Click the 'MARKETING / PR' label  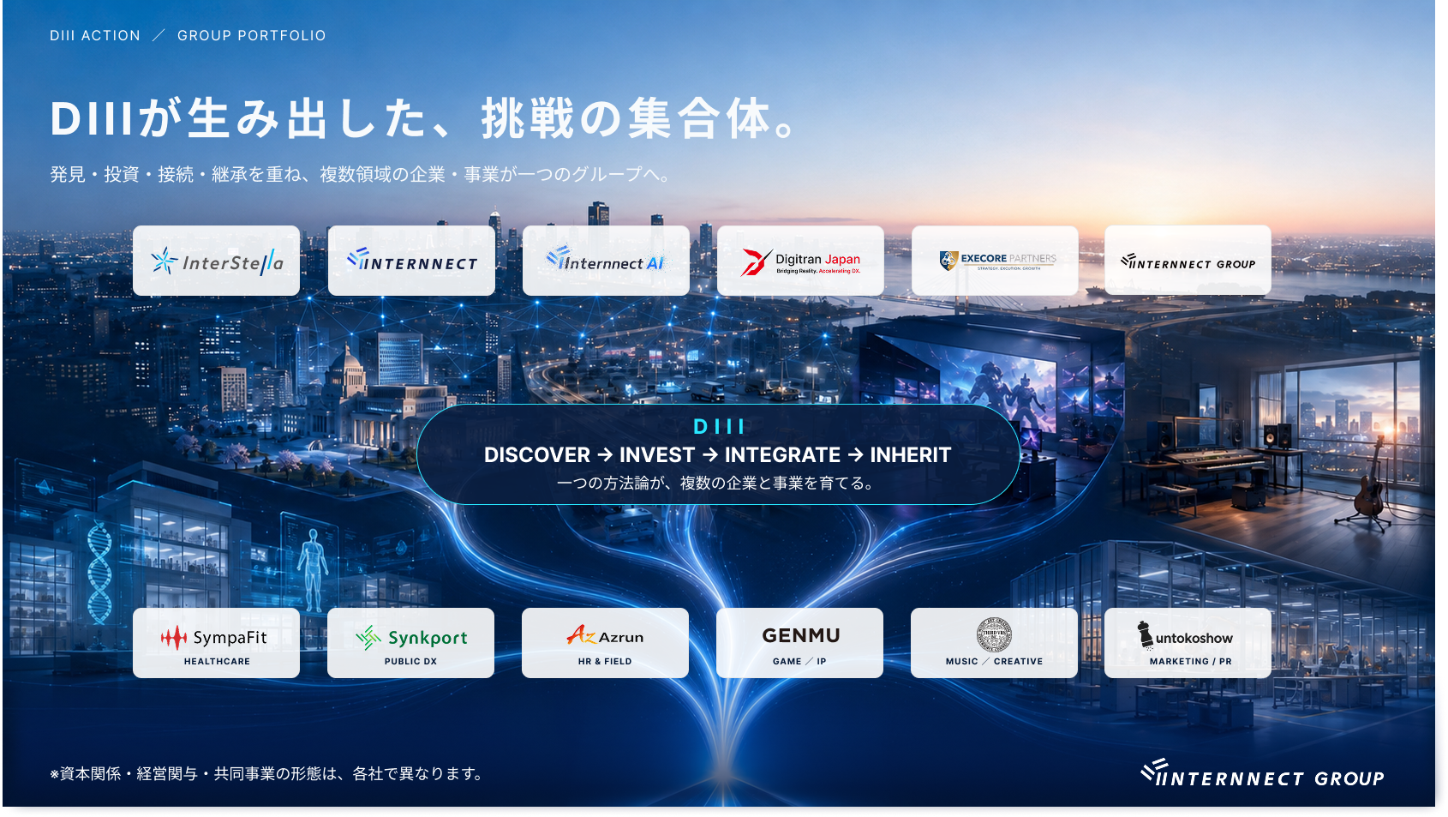1190,662
